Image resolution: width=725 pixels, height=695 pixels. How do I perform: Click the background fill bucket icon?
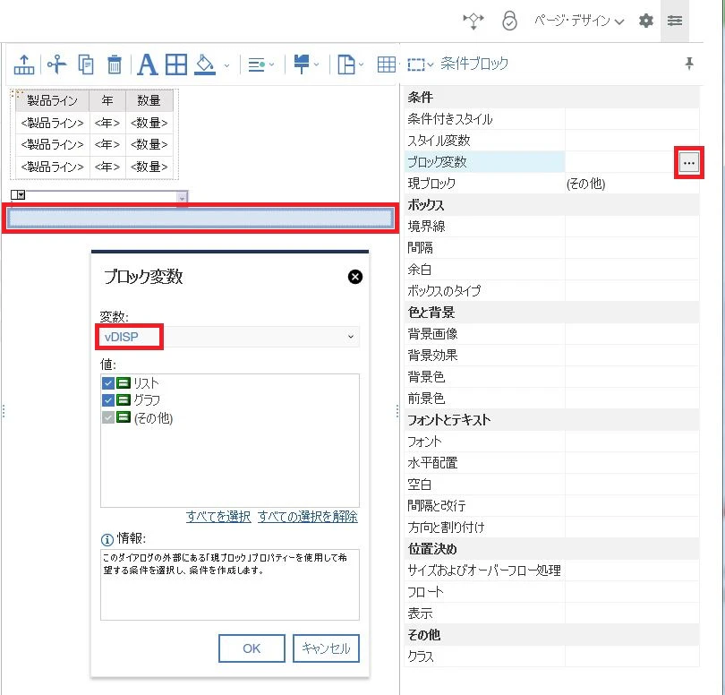point(205,64)
